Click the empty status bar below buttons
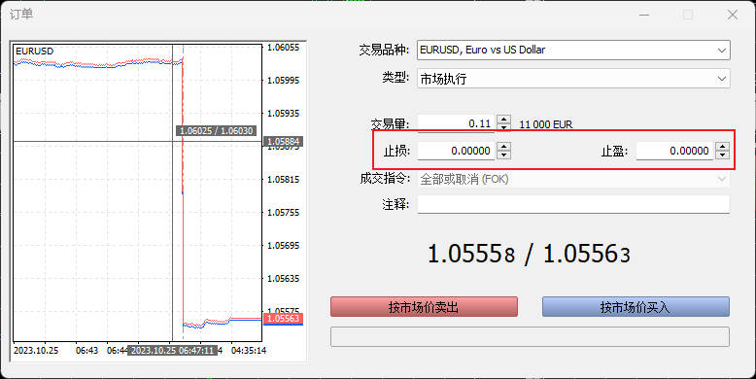756x379 pixels. [x=530, y=337]
